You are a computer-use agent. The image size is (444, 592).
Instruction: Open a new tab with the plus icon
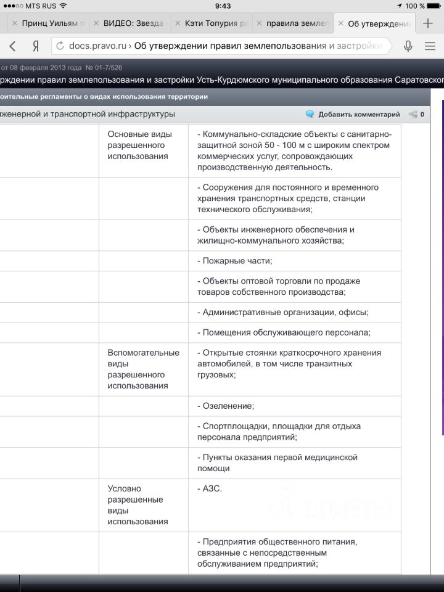point(428,23)
